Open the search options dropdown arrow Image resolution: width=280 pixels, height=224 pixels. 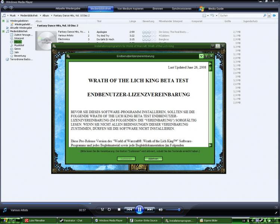269,16
